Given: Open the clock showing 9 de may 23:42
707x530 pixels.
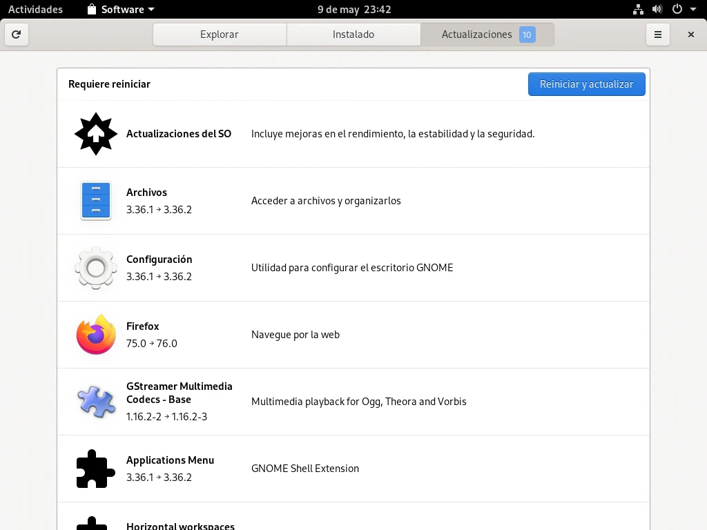Looking at the screenshot, I should [353, 10].
